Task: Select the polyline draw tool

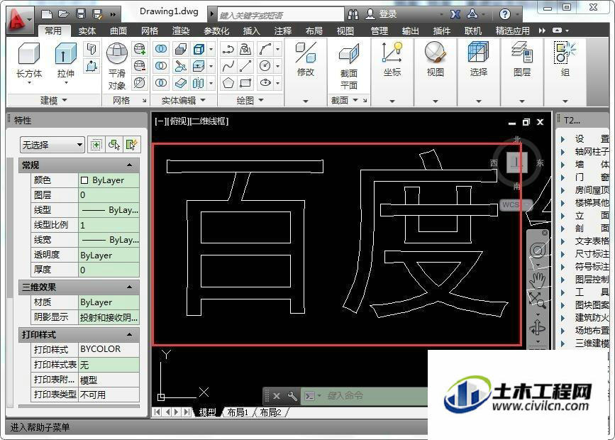Action: pos(228,49)
